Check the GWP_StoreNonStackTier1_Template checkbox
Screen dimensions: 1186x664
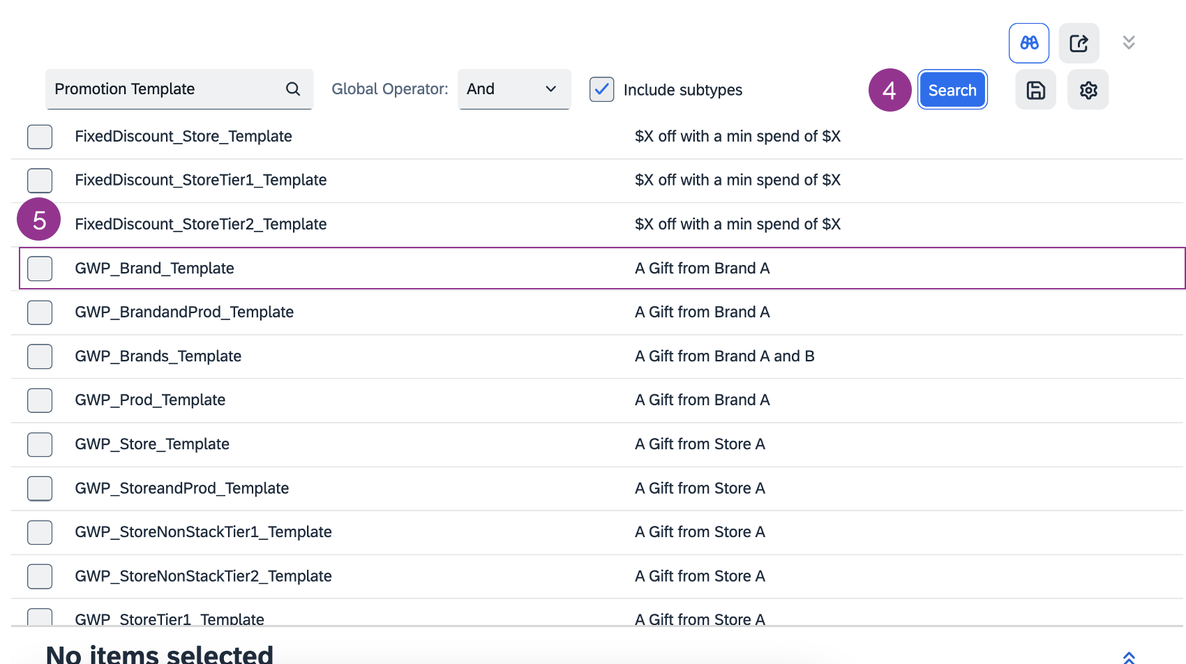40,532
